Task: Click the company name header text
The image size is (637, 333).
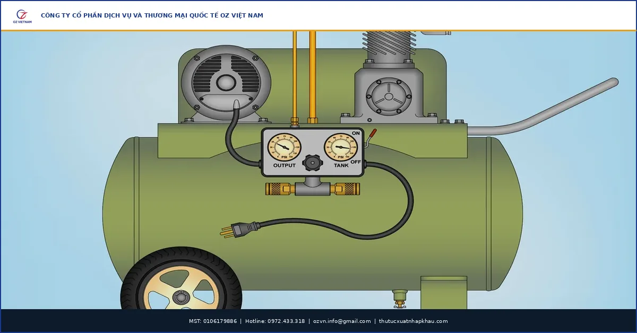Action: [x=152, y=16]
